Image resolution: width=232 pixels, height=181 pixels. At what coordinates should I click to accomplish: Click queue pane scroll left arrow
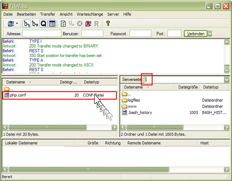click(5, 169)
